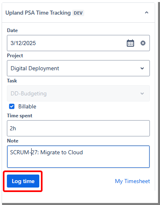Click the Log time button
Image resolution: width=160 pixels, height=205 pixels.
click(x=23, y=181)
